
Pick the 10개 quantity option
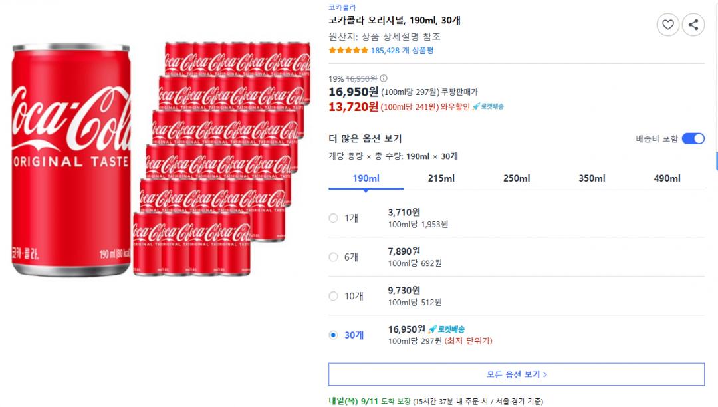tap(334, 296)
